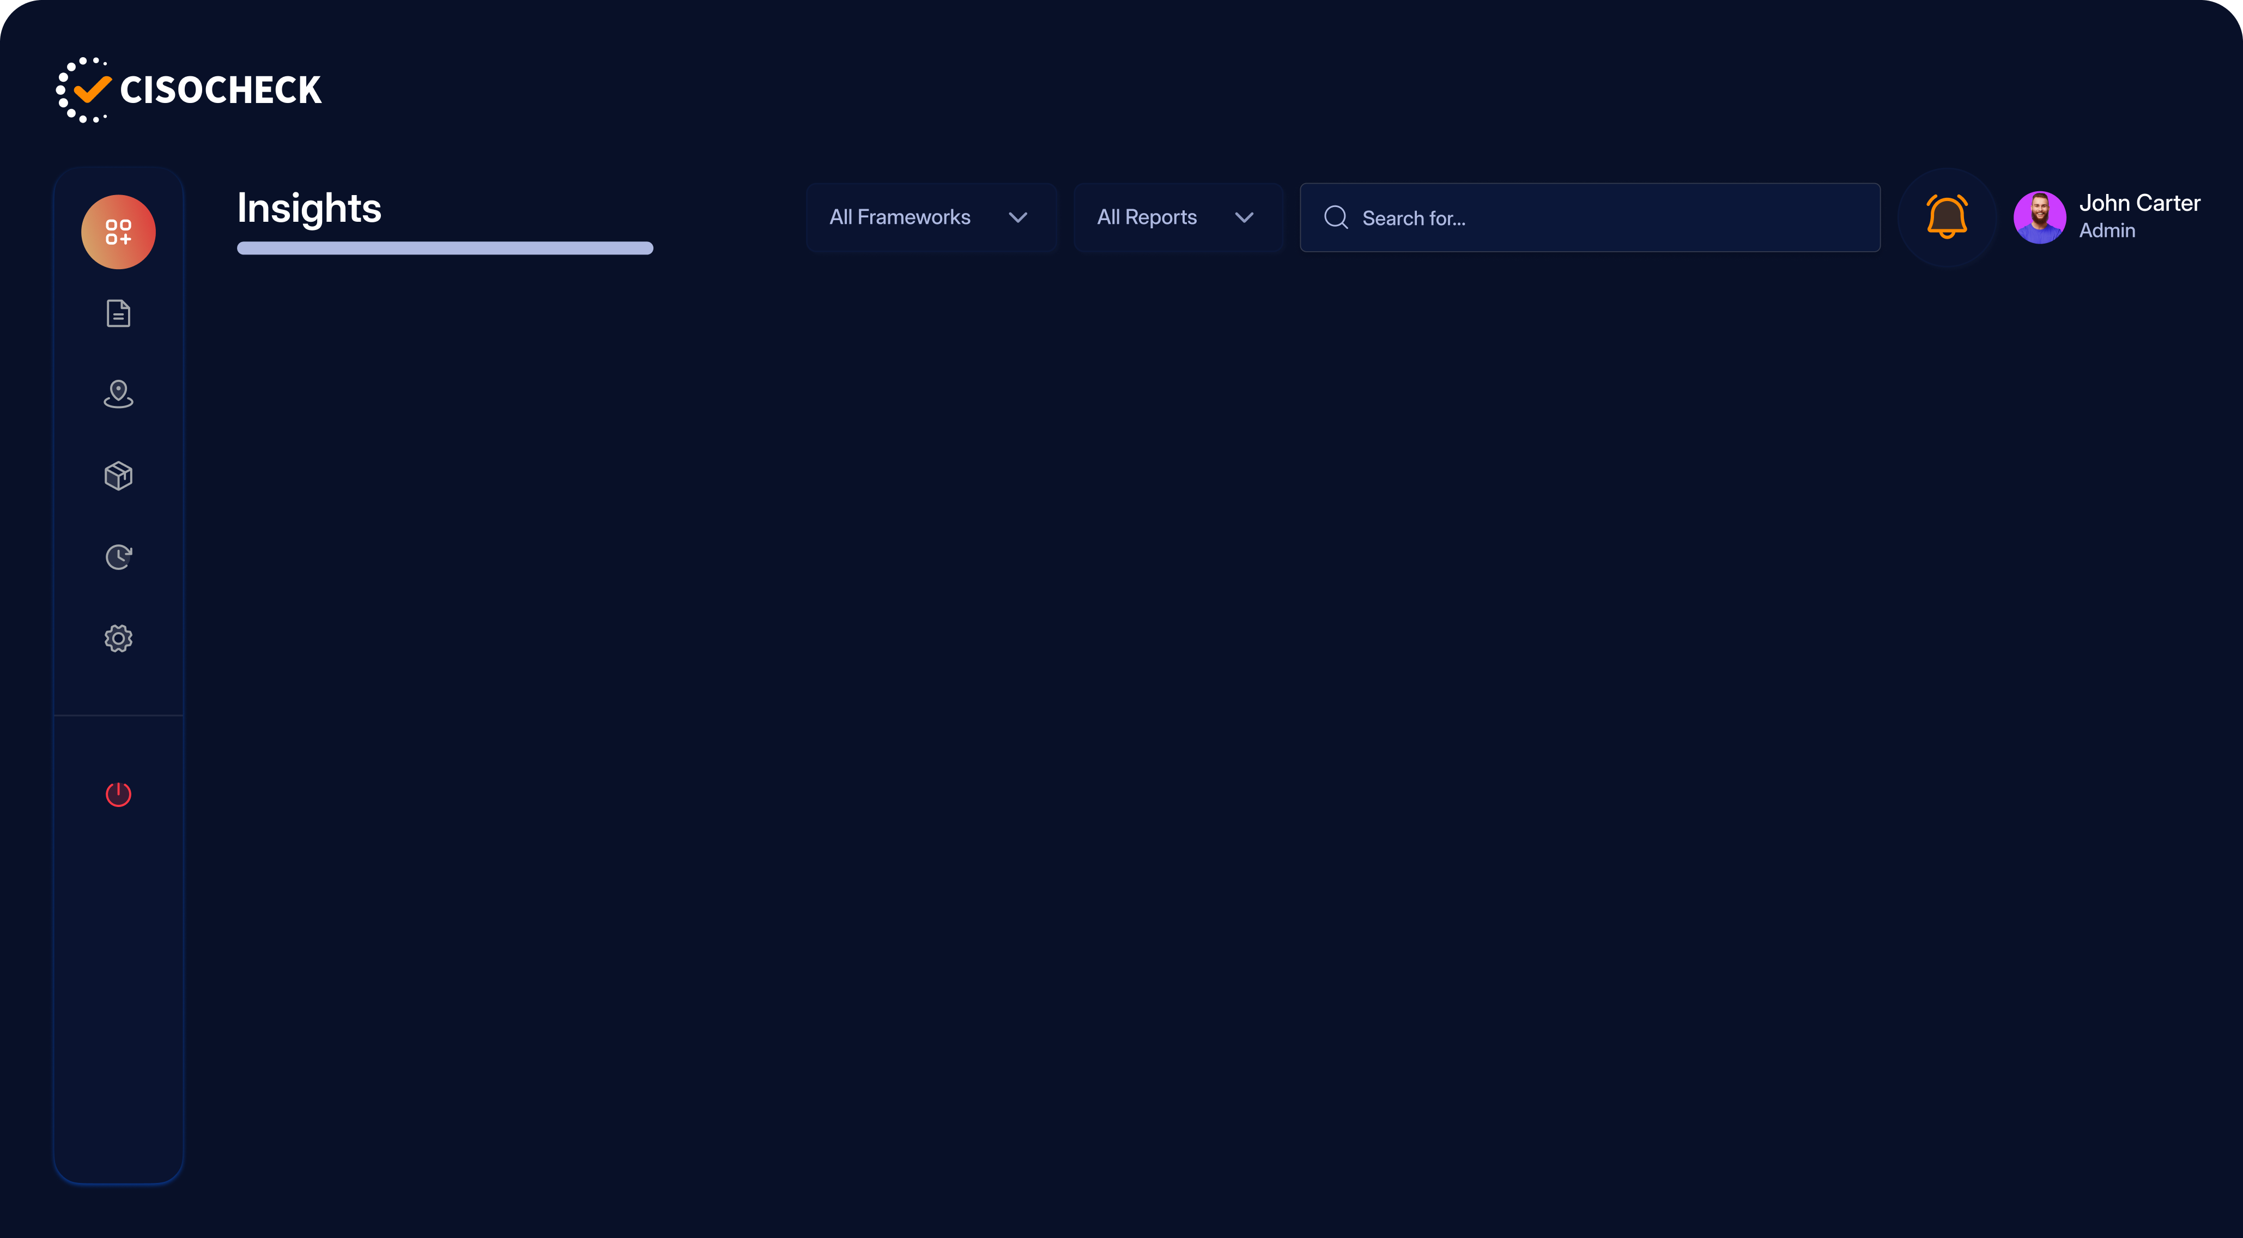The width and height of the screenshot is (2243, 1238).
Task: Click the red power logout icon
Action: coord(118,794)
